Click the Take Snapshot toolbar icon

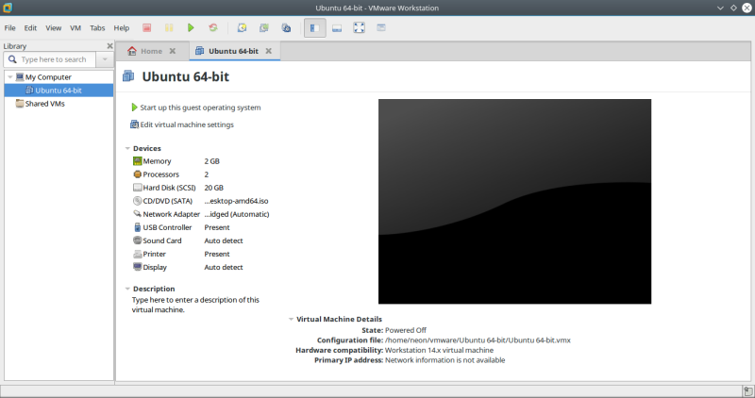pos(242,28)
